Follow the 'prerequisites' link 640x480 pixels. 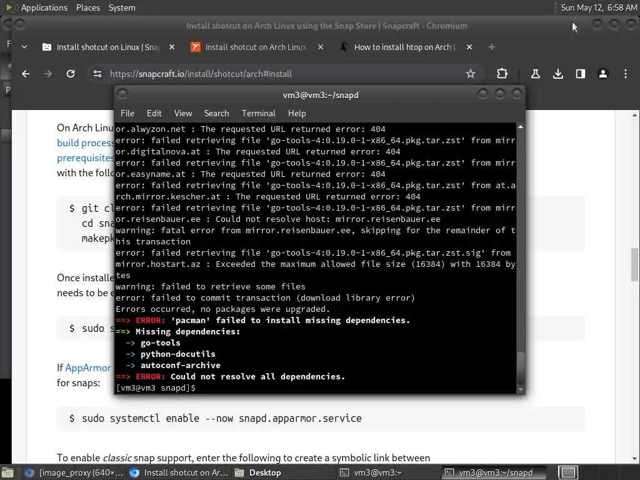tap(85, 158)
